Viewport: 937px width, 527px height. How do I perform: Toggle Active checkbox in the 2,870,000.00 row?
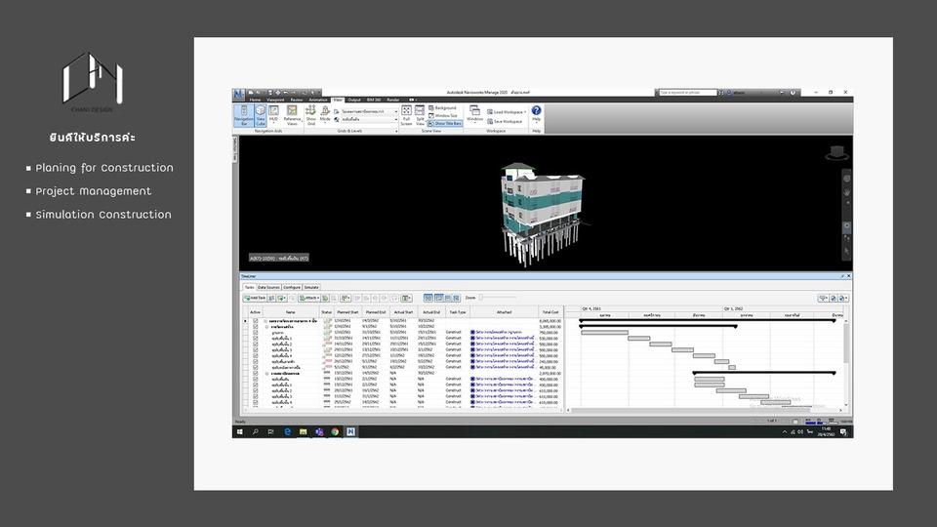tap(255, 373)
